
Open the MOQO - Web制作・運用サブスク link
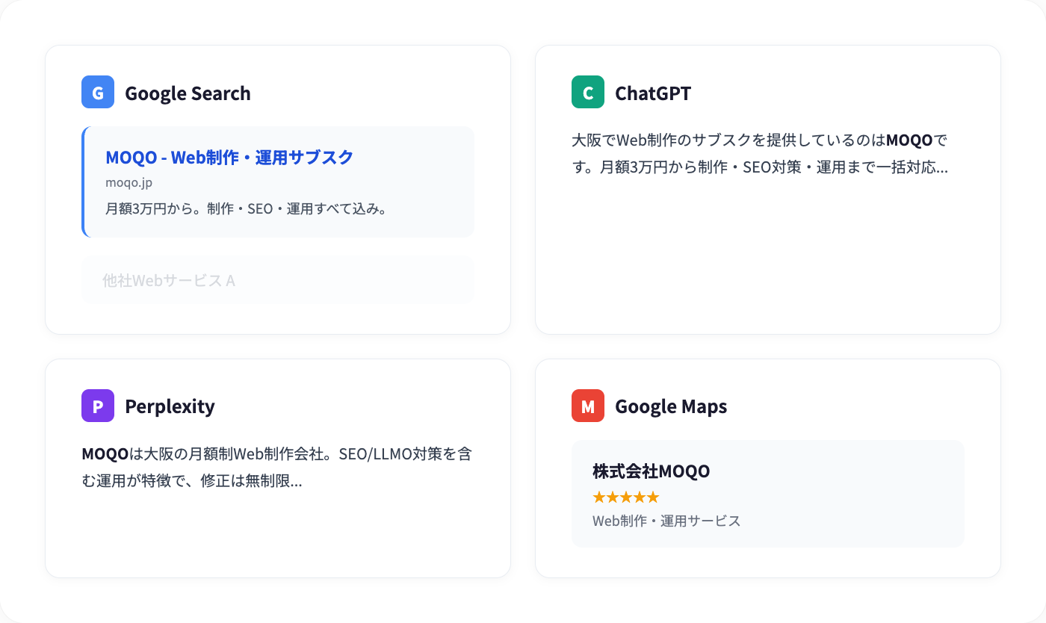tap(229, 158)
